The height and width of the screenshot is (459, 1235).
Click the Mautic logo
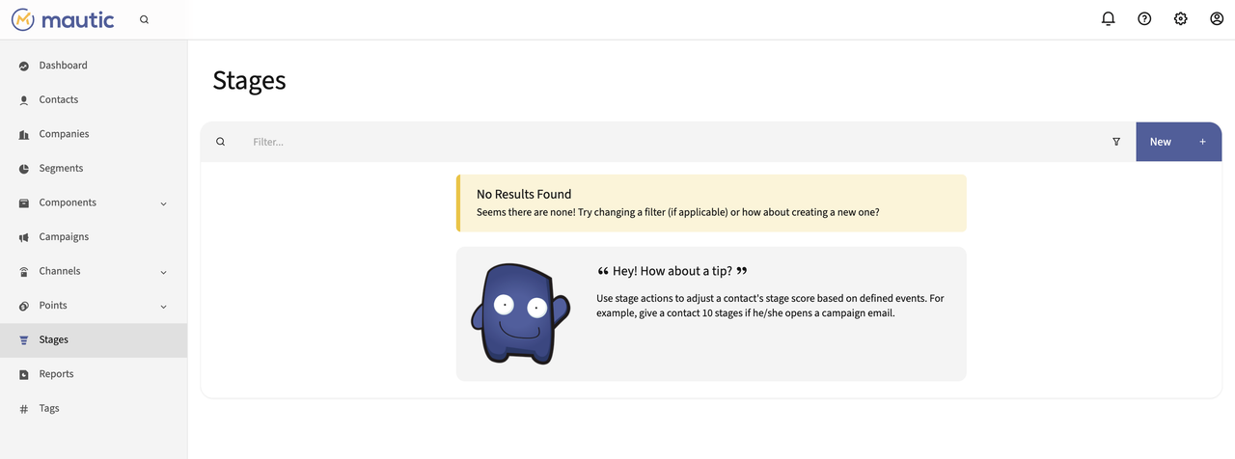point(63,19)
